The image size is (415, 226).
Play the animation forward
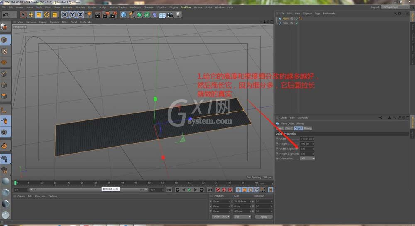pos(190,190)
